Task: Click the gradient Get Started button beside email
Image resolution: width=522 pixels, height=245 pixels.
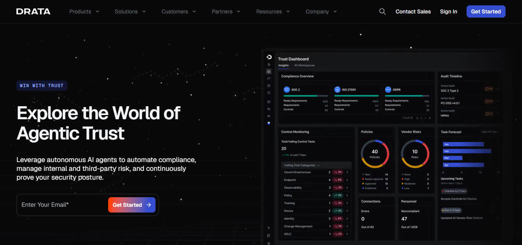Action: [x=132, y=205]
